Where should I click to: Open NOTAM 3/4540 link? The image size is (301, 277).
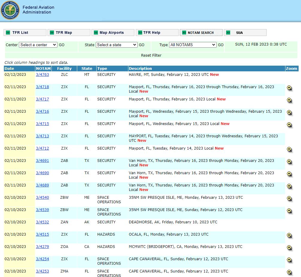pos(42,198)
